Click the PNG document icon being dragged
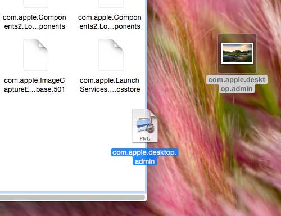Screen dimensions: 281x216 (145, 126)
